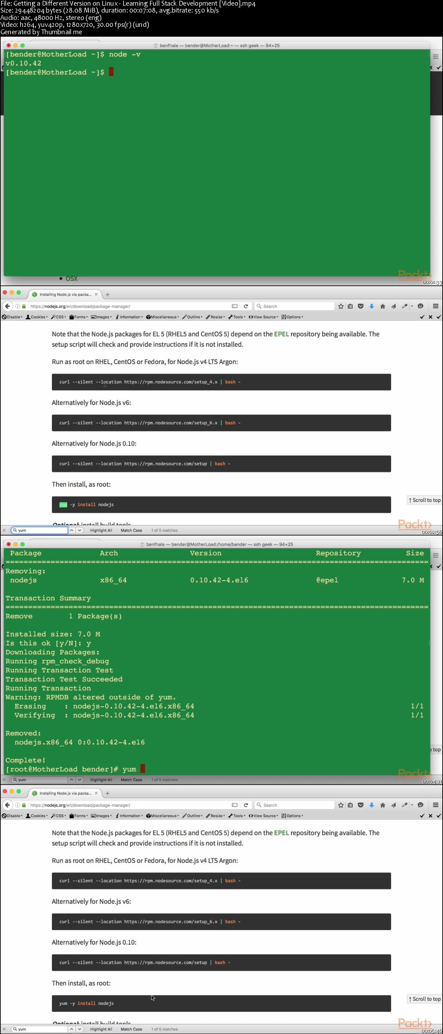Open a new tab with plus in the 00:05:46 frame
The height and width of the screenshot is (1034, 443).
pyautogui.click(x=108, y=793)
